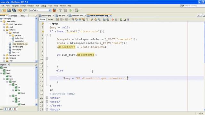Open the Source menu
This screenshot has height=115, width=205.
(23, 6)
